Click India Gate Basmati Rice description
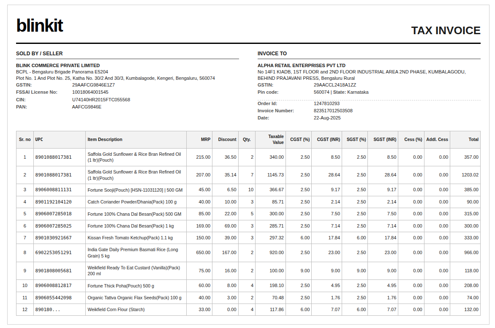The width and height of the screenshot is (495, 328). (x=133, y=252)
